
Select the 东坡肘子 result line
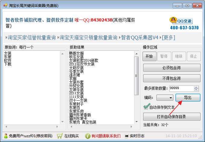[x=76, y=104]
